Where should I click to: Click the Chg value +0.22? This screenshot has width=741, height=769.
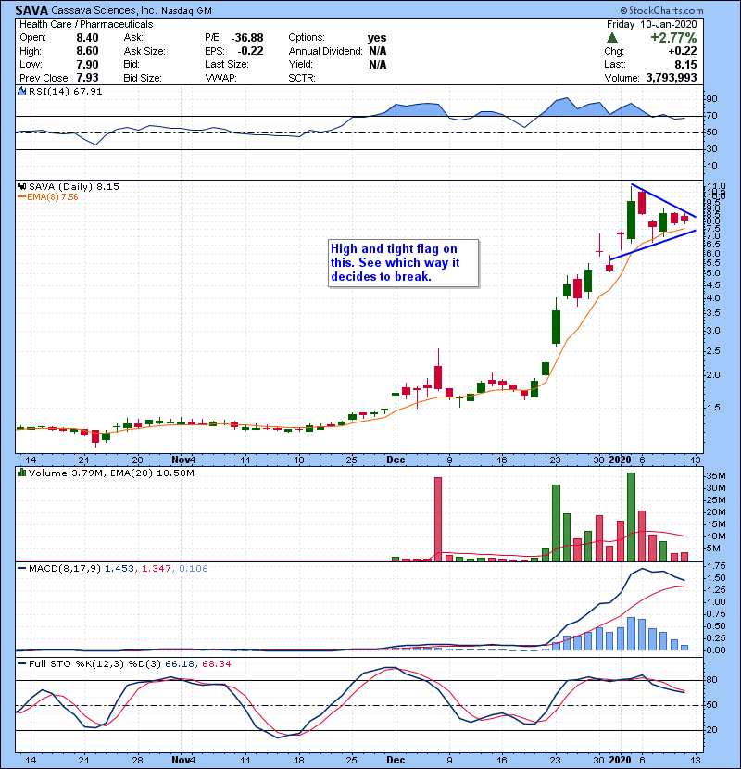pyautogui.click(x=682, y=51)
